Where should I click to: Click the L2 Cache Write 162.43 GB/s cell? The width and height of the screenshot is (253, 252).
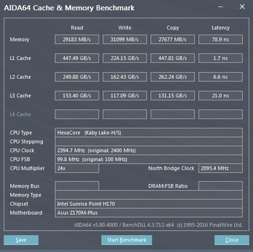(x=125, y=77)
